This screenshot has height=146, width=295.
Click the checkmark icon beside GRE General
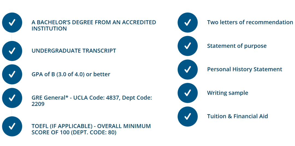(x=12, y=98)
